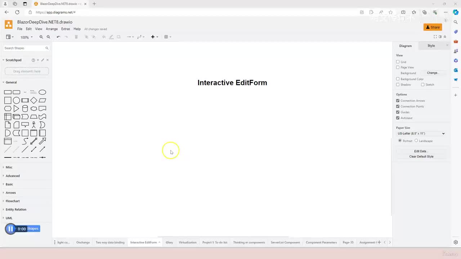Pick the callout speech bubble shape
This screenshot has height=259, width=461.
tap(25, 125)
